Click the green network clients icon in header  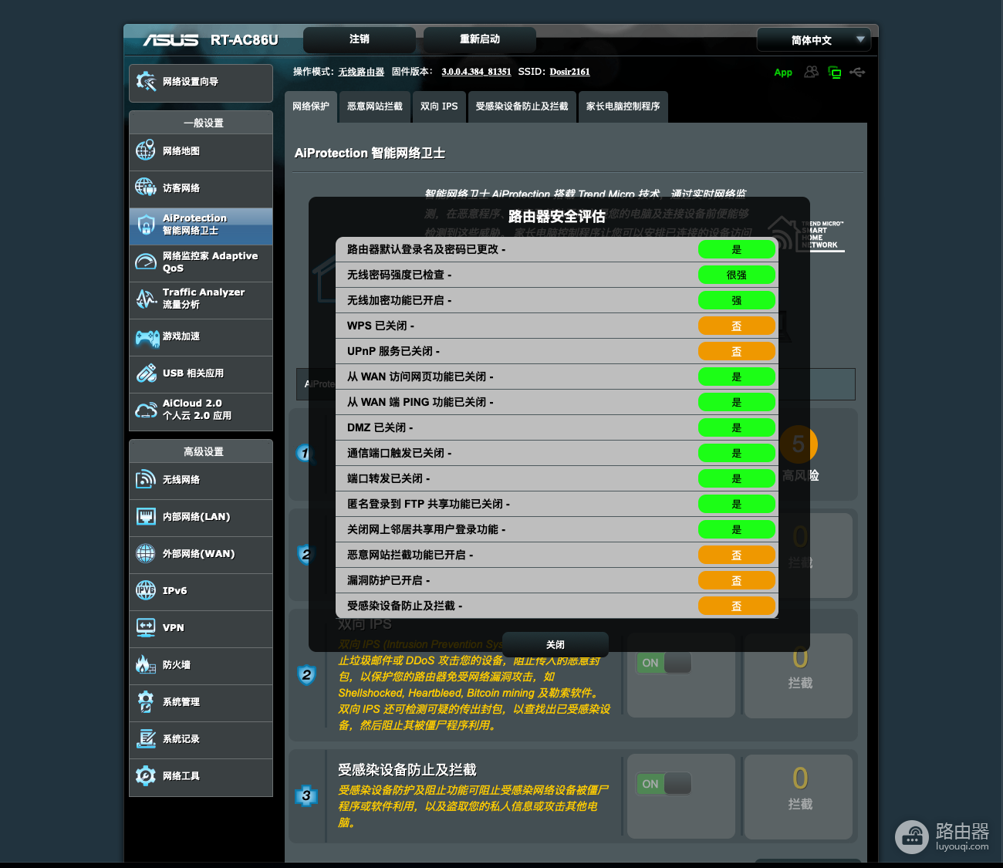click(x=835, y=73)
